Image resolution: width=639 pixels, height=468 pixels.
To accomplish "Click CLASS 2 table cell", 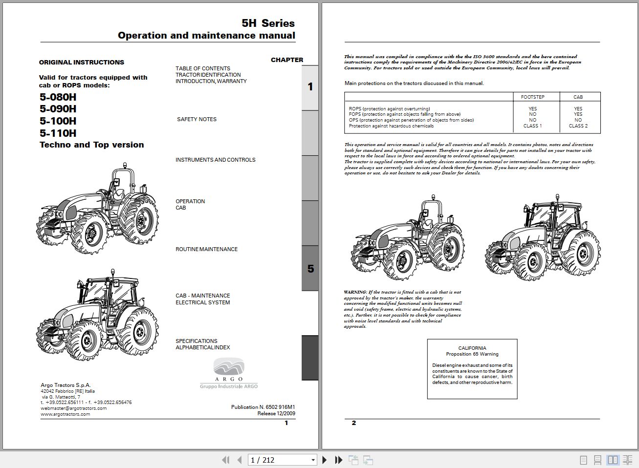I will pyautogui.click(x=578, y=126).
